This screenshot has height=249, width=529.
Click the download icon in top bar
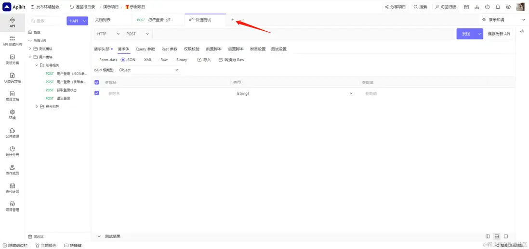[x=476, y=7]
